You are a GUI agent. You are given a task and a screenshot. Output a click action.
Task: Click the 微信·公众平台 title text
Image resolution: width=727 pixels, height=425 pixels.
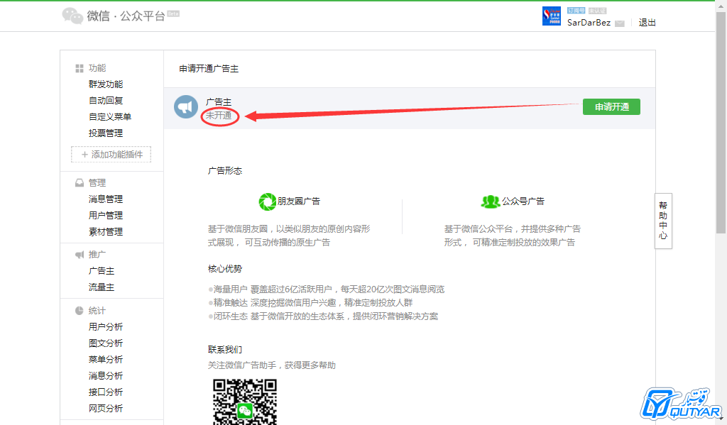click(126, 16)
